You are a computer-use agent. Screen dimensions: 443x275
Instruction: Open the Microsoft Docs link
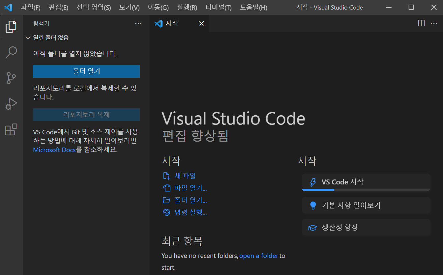54,150
